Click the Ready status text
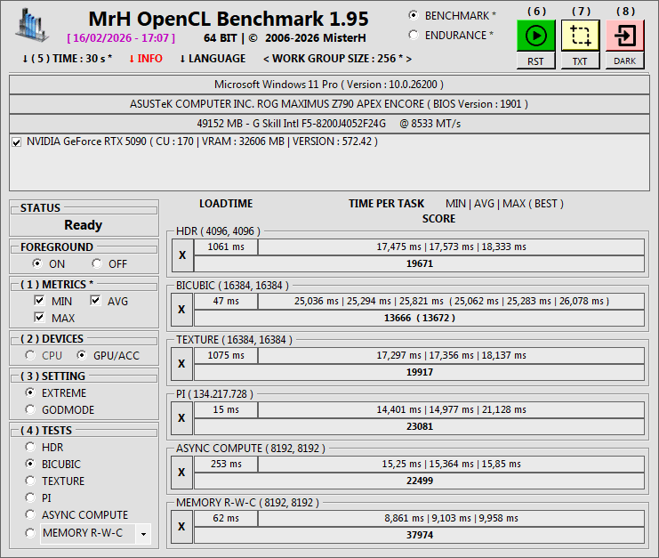Screen dimensions: 659x558 (84, 225)
